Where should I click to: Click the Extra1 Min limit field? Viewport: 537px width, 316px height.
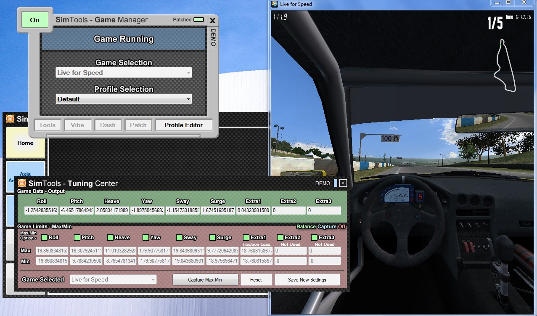pos(257,261)
